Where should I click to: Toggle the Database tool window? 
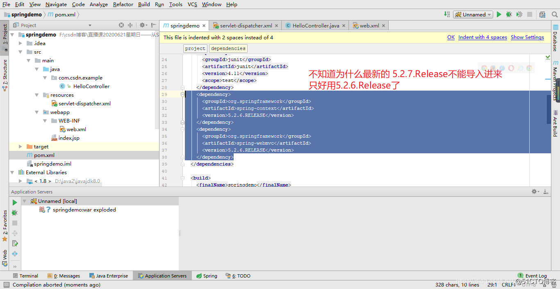[555, 38]
